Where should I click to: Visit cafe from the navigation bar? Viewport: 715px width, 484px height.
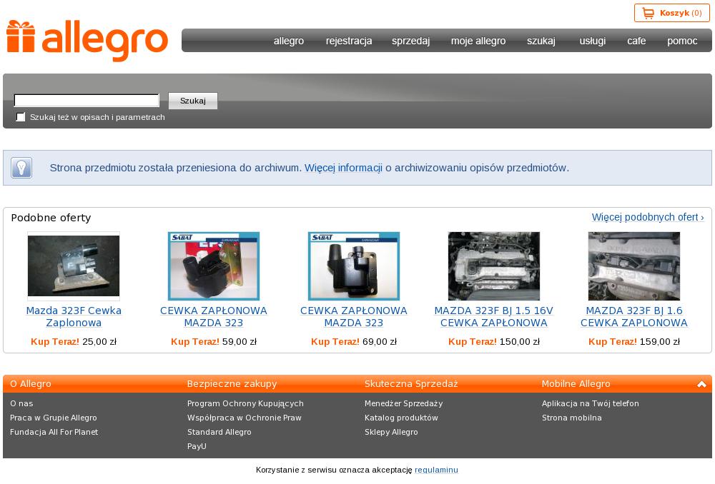tap(636, 41)
